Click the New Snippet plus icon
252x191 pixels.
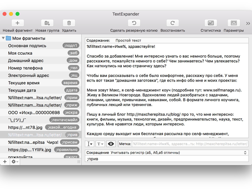tap(17, 23)
